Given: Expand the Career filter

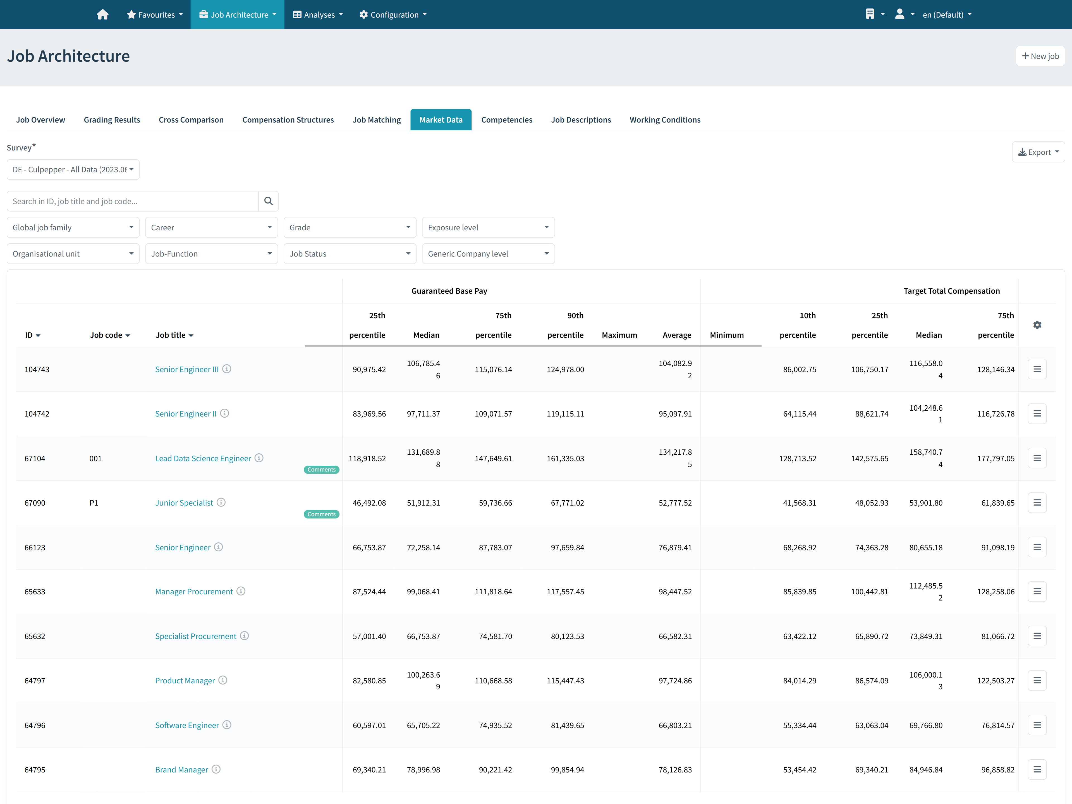Looking at the screenshot, I should tap(211, 228).
